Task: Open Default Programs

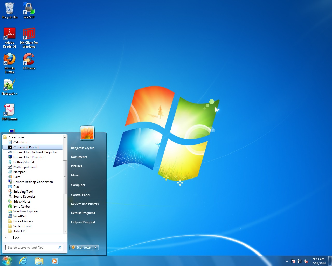Action: pos(83,213)
